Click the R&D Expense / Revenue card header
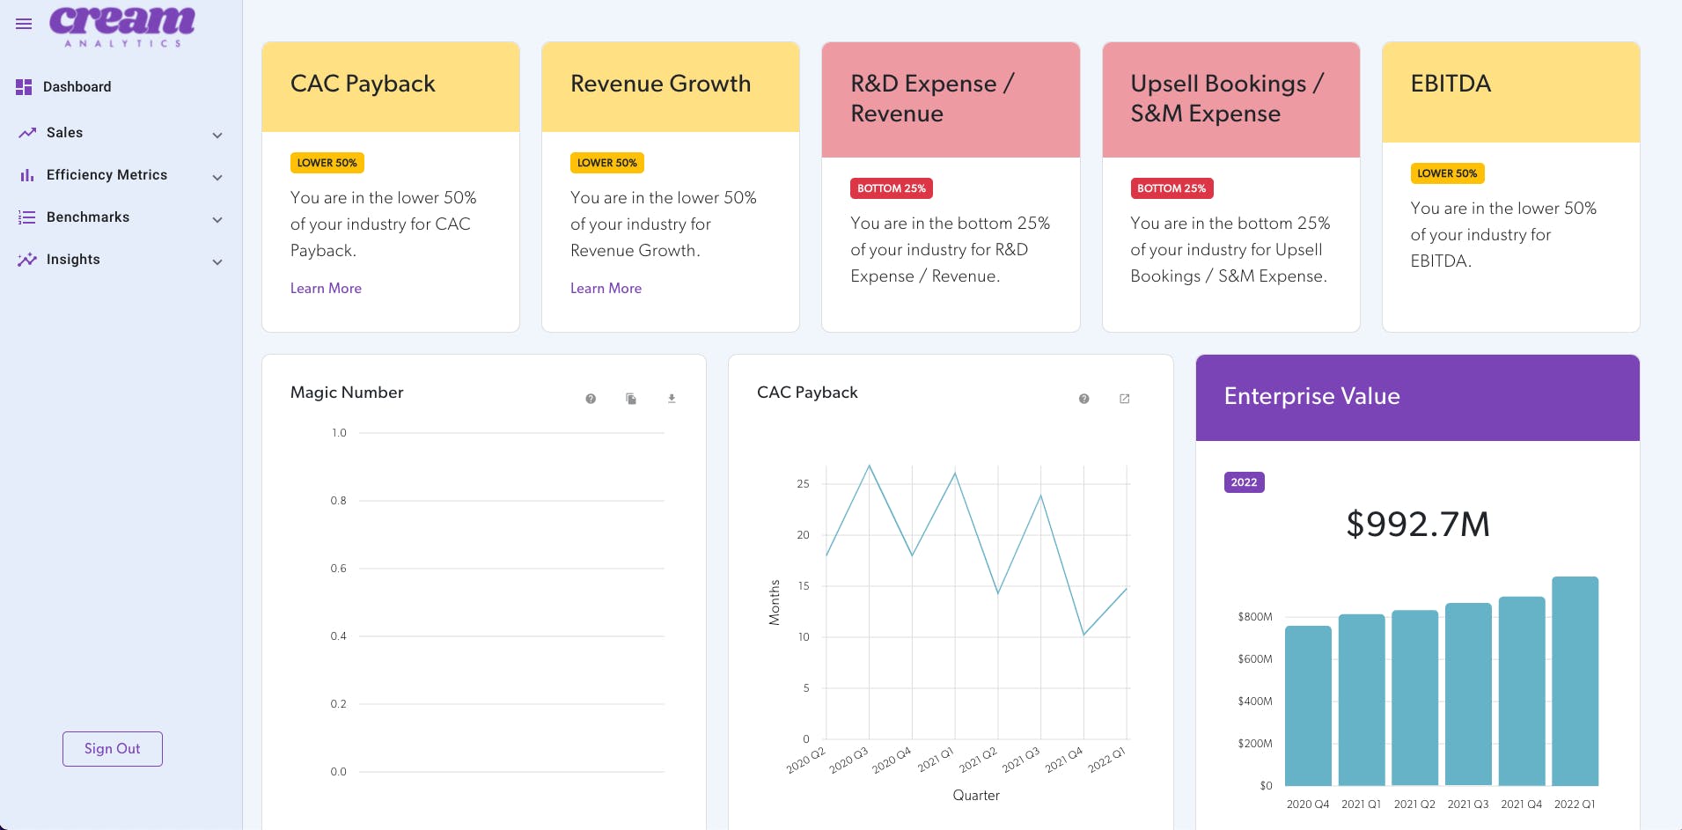Image resolution: width=1682 pixels, height=830 pixels. coord(951,99)
